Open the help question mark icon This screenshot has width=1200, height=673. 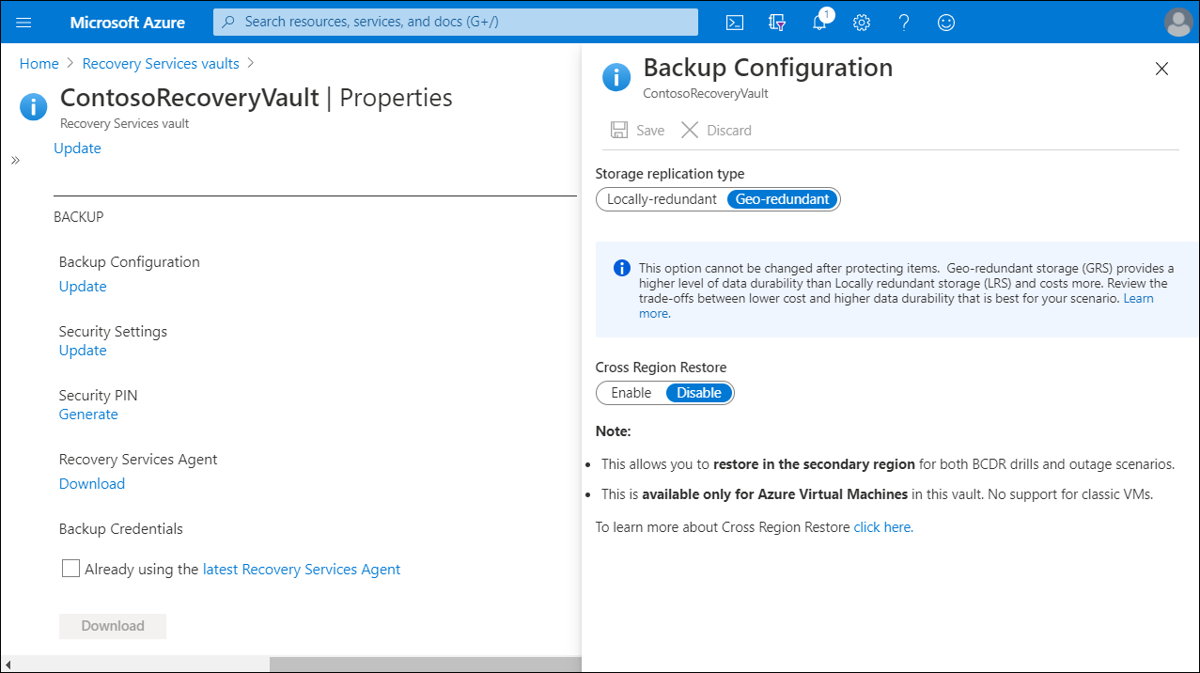(904, 23)
